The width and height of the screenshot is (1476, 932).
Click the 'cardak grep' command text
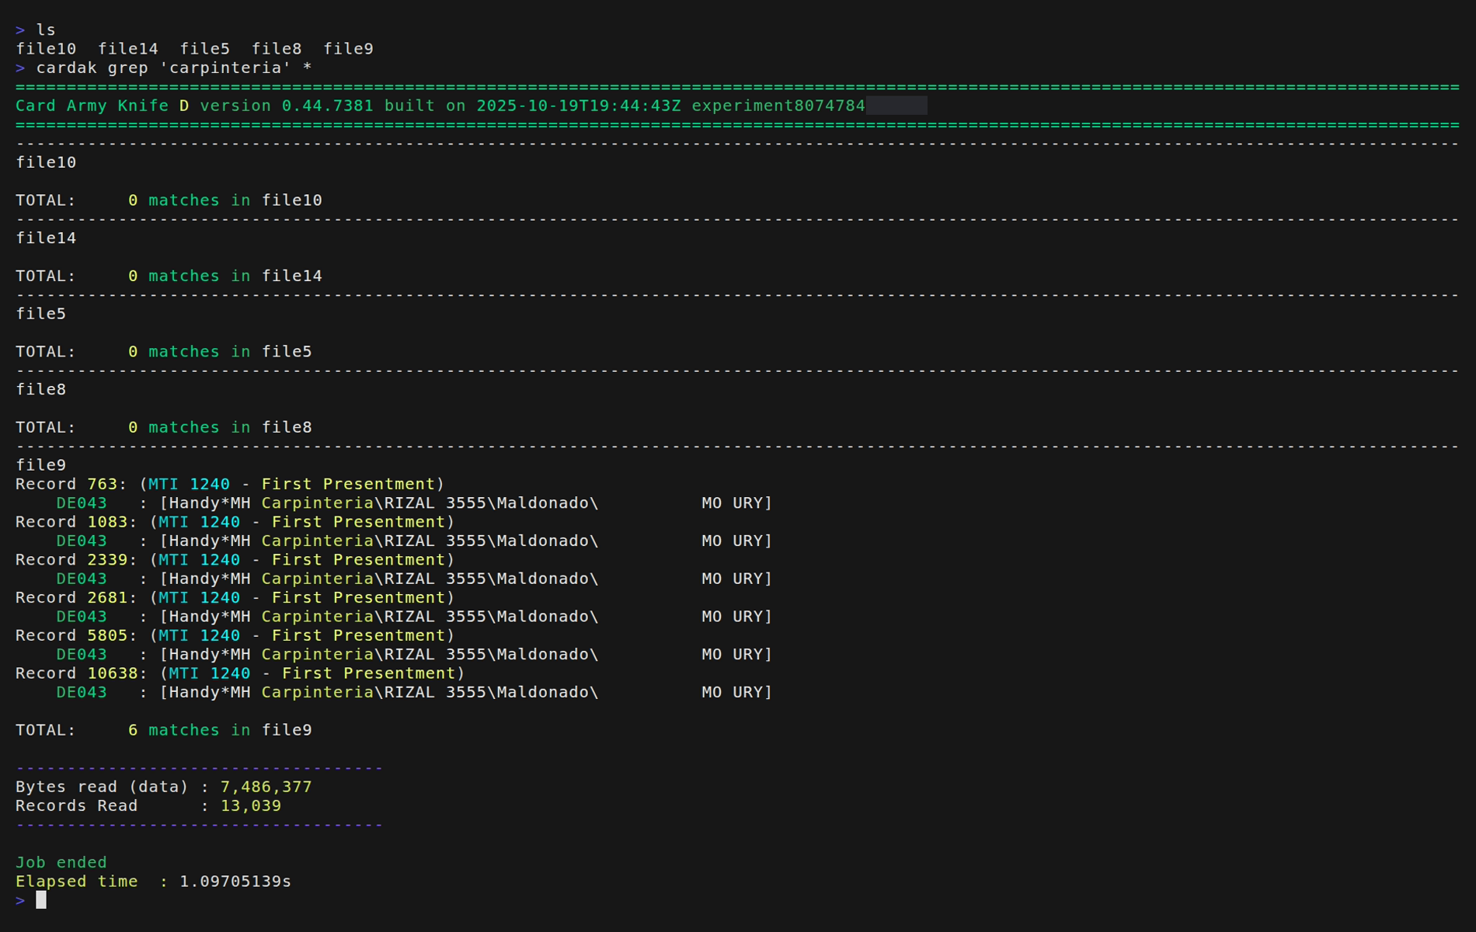coord(92,68)
